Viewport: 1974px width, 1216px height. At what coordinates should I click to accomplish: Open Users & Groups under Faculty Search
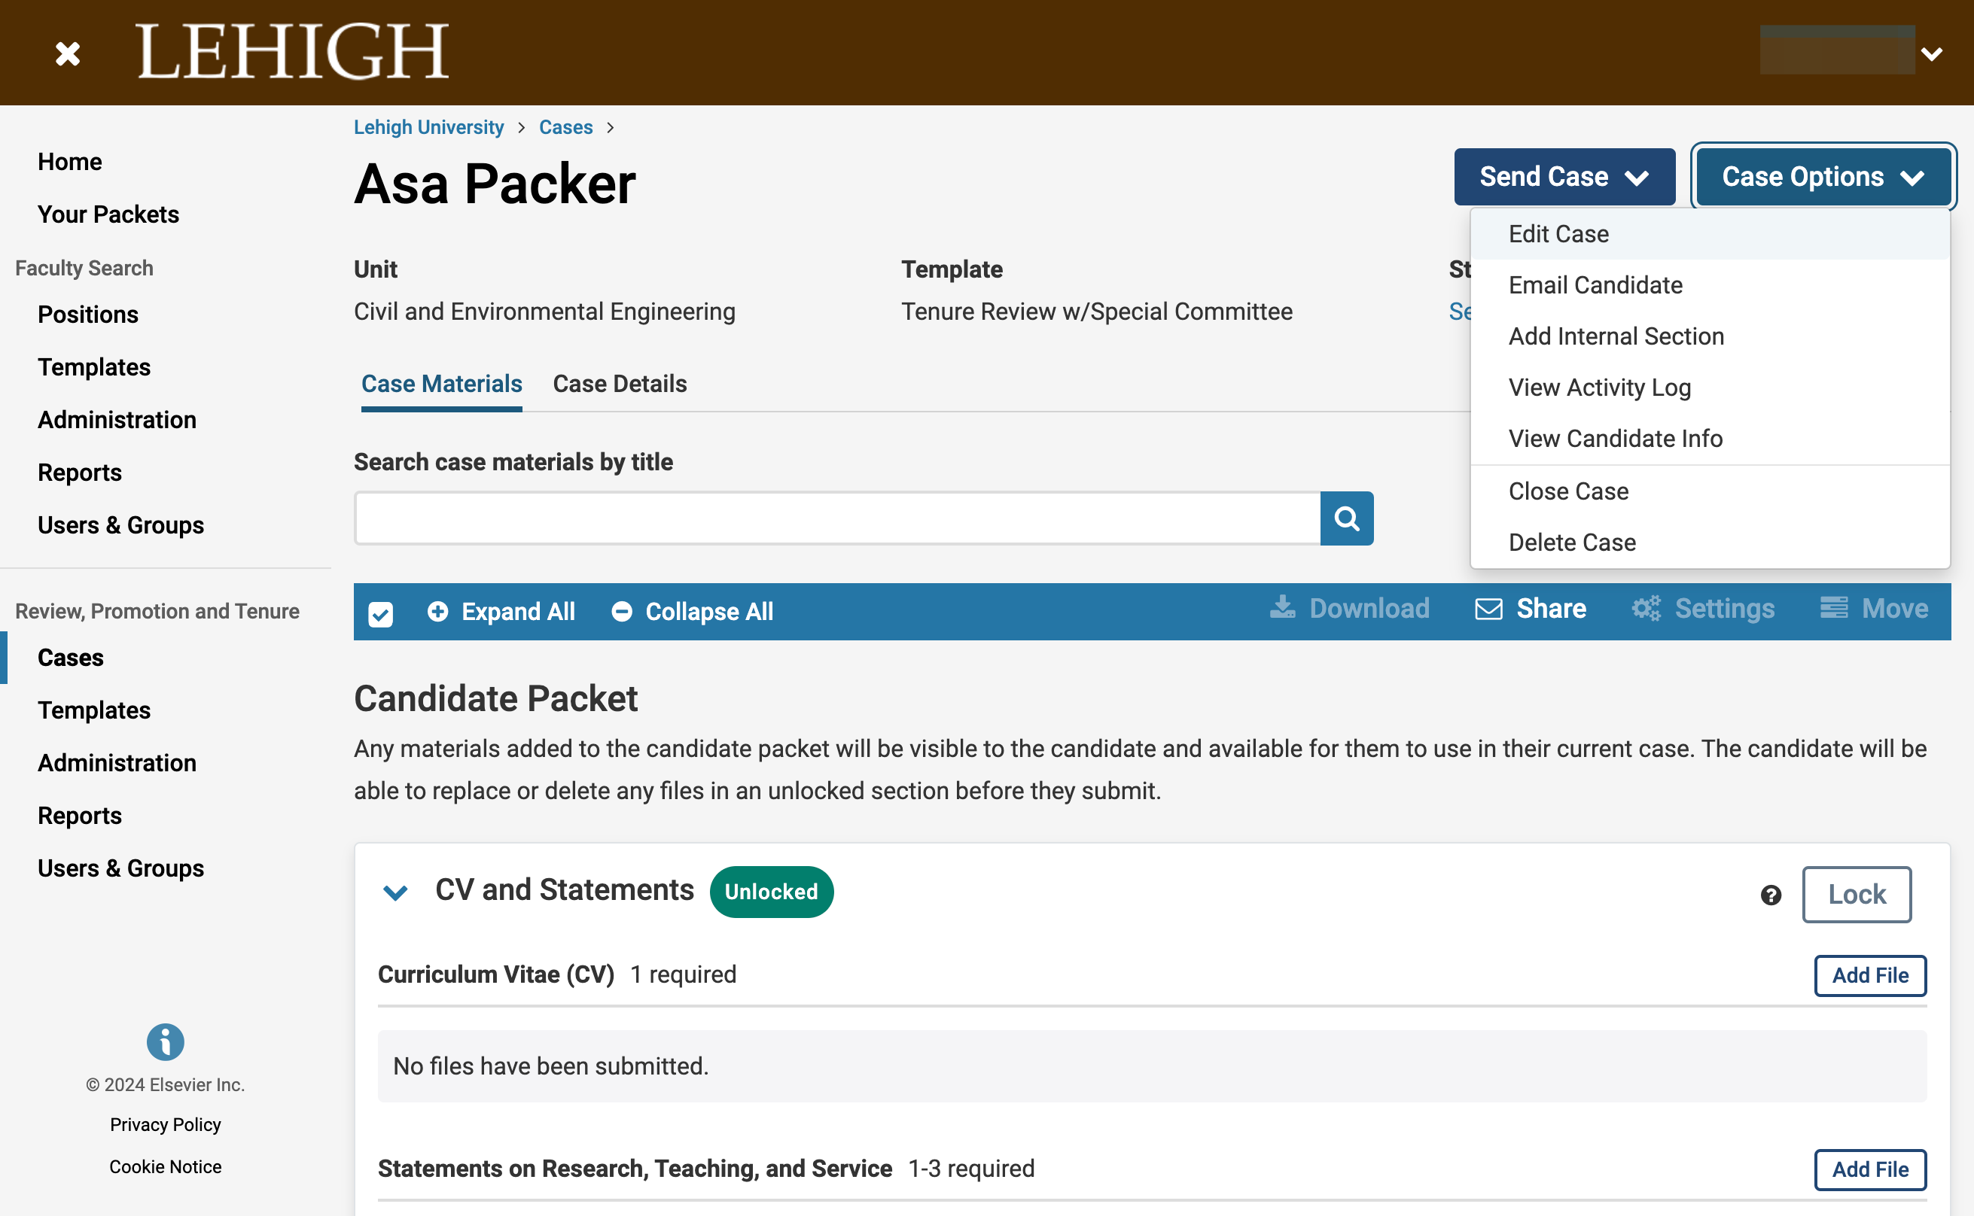point(120,525)
